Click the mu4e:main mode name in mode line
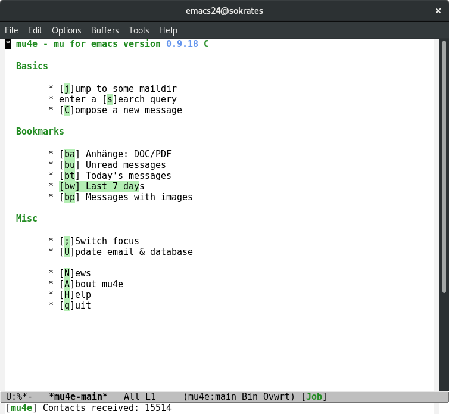The height and width of the screenshot is (414, 449). pos(212,397)
